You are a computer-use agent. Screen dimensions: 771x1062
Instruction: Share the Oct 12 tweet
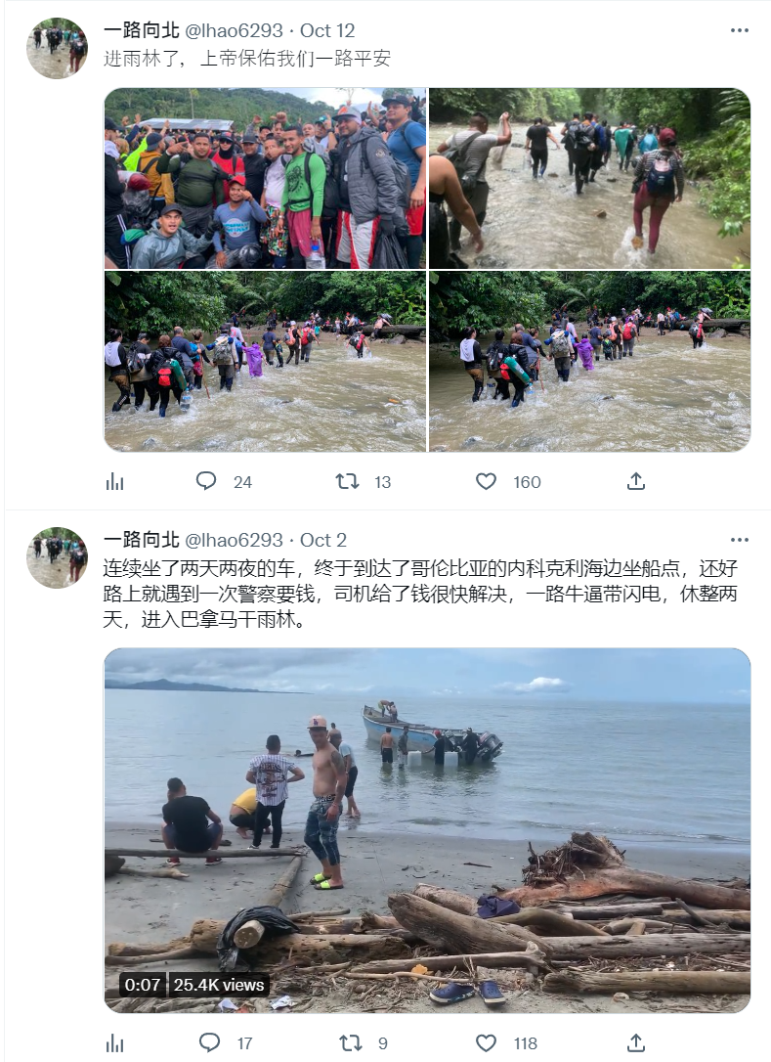(635, 481)
